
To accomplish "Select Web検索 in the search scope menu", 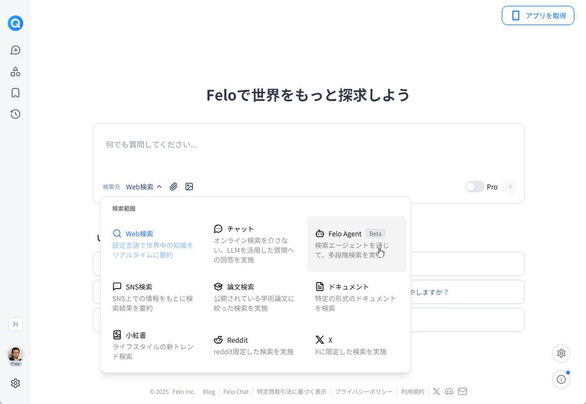I will pyautogui.click(x=154, y=244).
